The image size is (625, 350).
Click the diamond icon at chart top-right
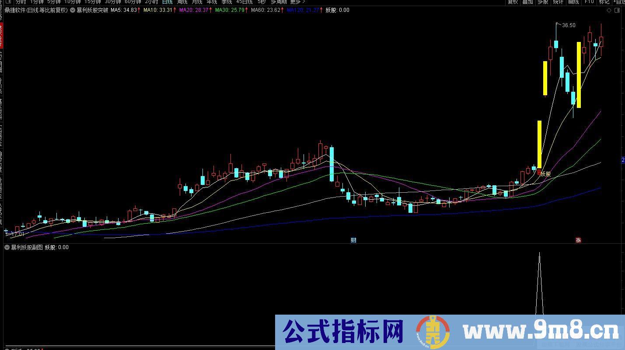pyautogui.click(x=609, y=10)
